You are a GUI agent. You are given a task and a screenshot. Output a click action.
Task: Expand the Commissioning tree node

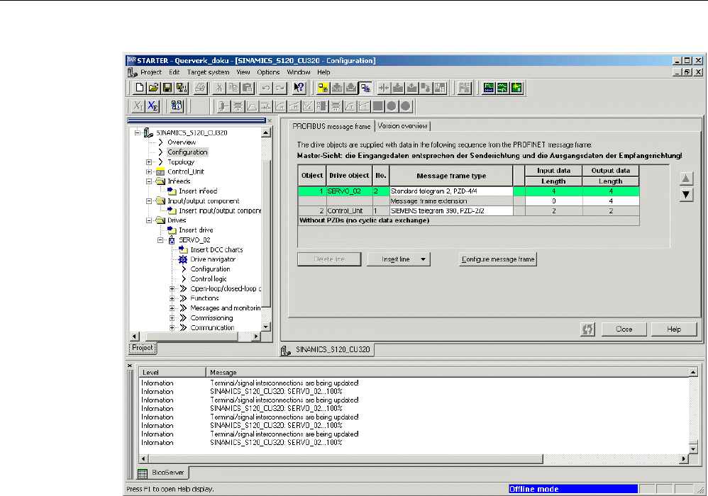point(172,318)
